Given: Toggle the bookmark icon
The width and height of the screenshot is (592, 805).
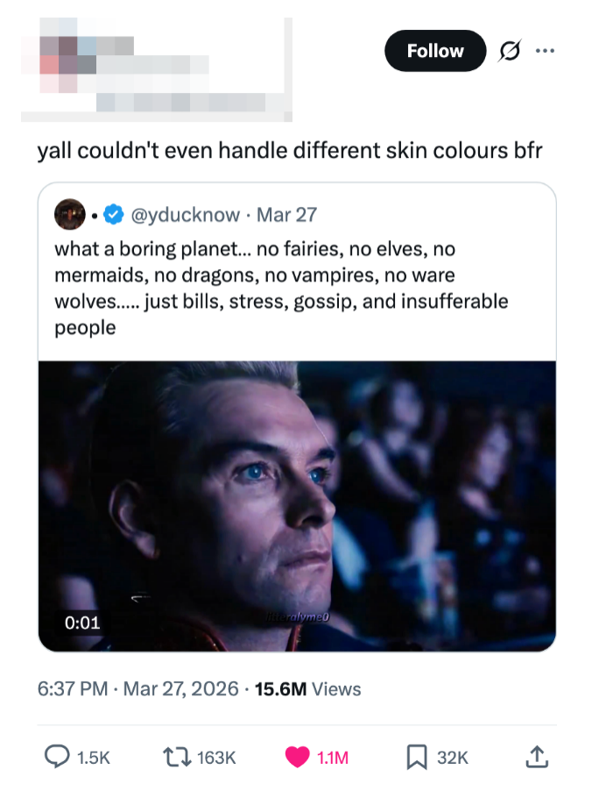Looking at the screenshot, I should tap(418, 758).
